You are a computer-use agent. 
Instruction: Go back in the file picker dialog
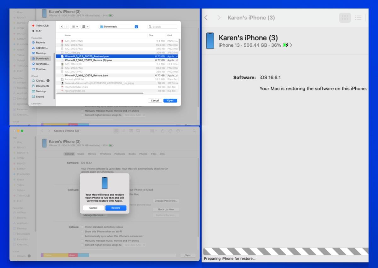[62, 27]
